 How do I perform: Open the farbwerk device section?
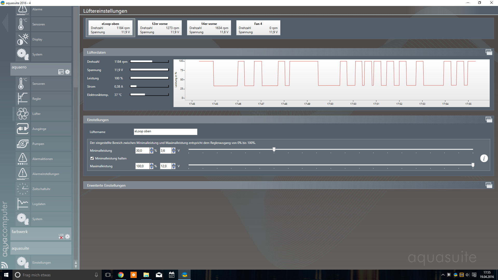[20, 232]
